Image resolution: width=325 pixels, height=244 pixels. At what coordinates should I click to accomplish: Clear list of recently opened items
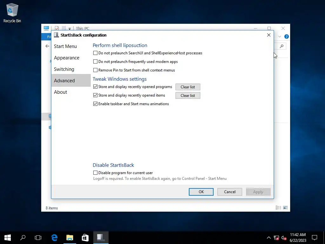click(188, 95)
